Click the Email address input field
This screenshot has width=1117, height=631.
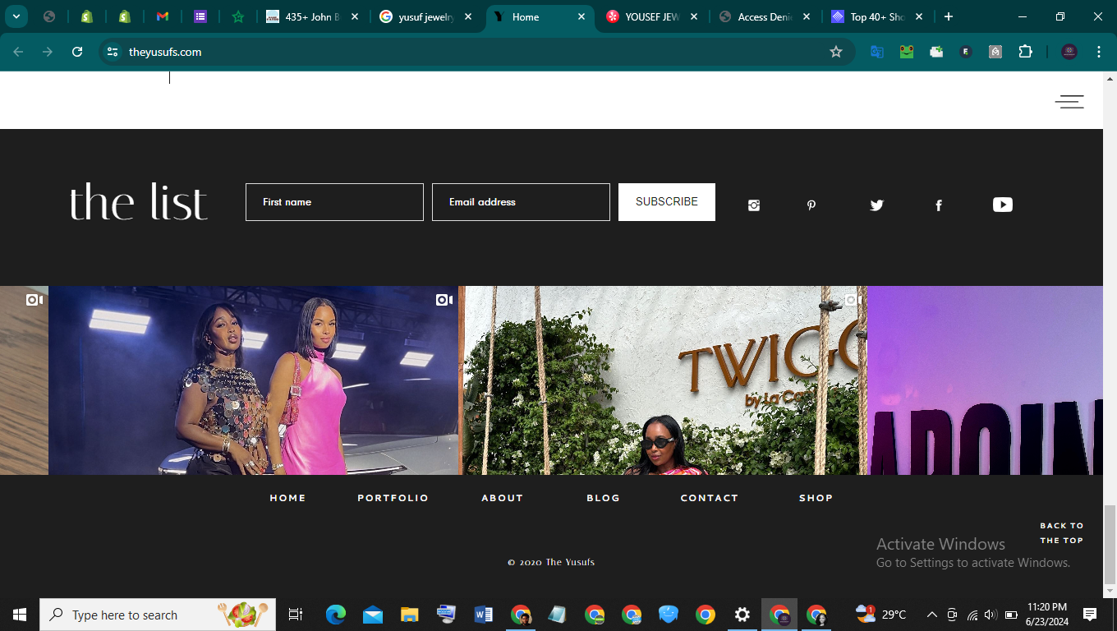(x=521, y=202)
